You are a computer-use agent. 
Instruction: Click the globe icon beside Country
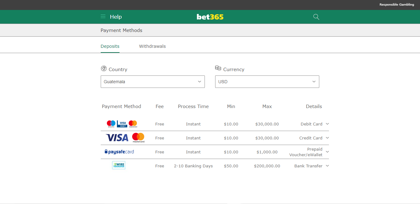[x=104, y=68]
